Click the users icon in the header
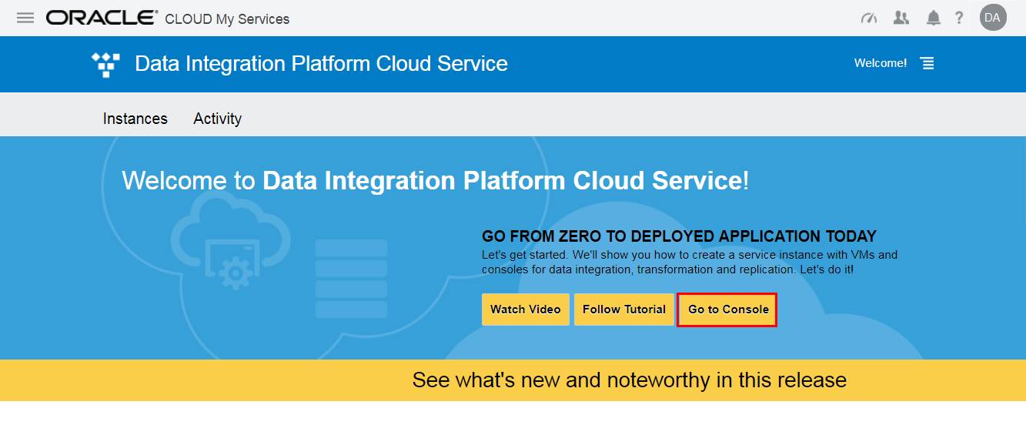1026x435 pixels. click(901, 18)
